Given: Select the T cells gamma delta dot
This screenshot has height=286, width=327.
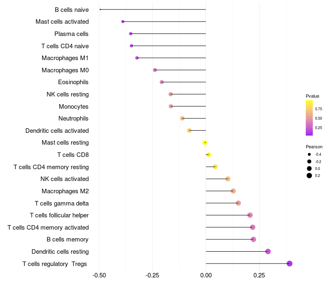Looking at the screenshot, I should [238, 203].
